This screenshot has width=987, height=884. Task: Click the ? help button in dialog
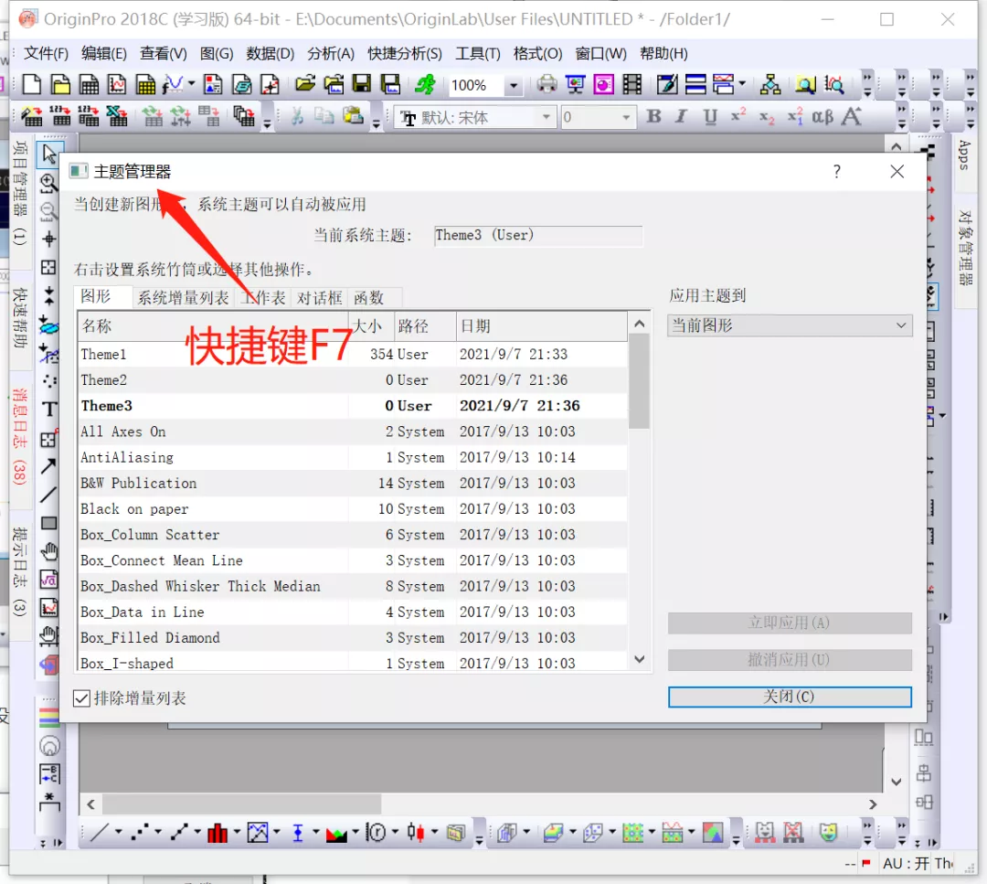[x=836, y=171]
